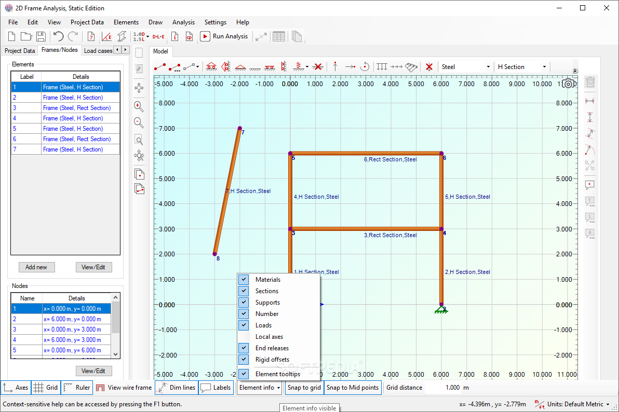Expand load factor 1.0D 1.5L dropdown

click(147, 36)
